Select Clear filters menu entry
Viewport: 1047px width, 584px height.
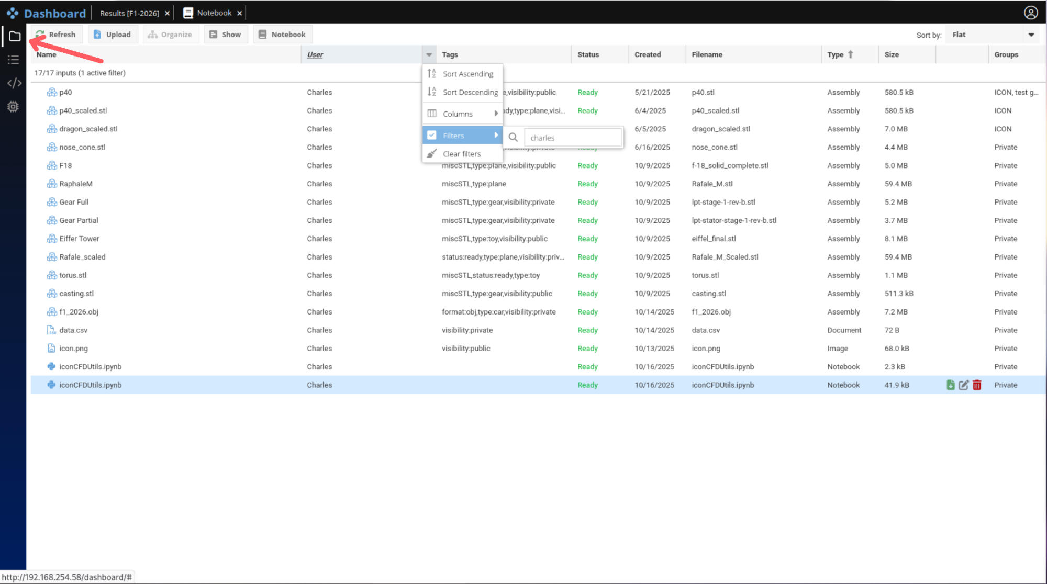(x=461, y=154)
